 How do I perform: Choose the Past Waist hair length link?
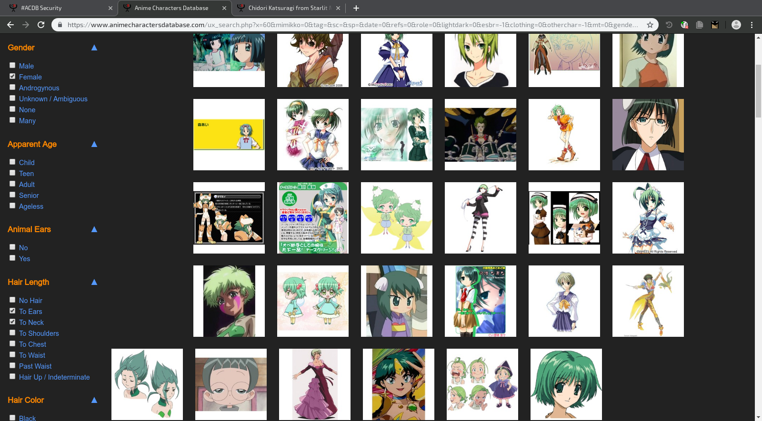point(35,366)
